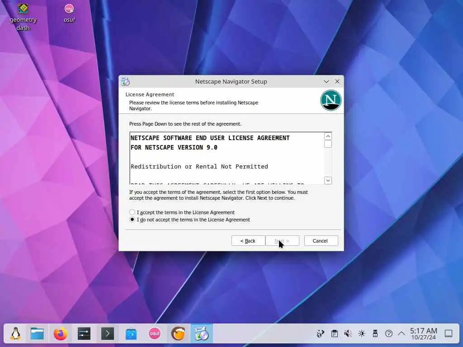Click the clock showing 5:17 AM
The image size is (463, 347).
[423, 334]
